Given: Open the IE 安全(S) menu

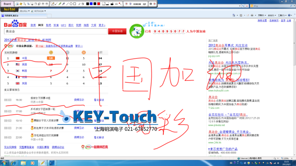Looking at the screenshot, I should 272,15.
